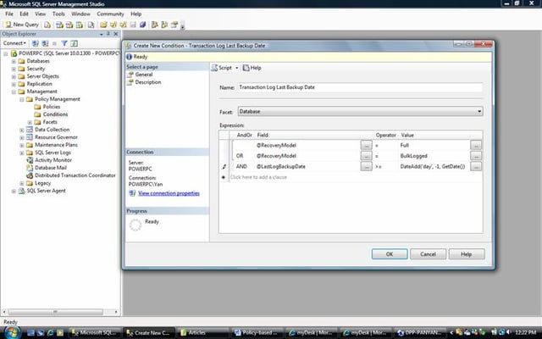Viewport: 542px width, 339px height.
Task: Open the Windows Start orb
Action: (13, 333)
